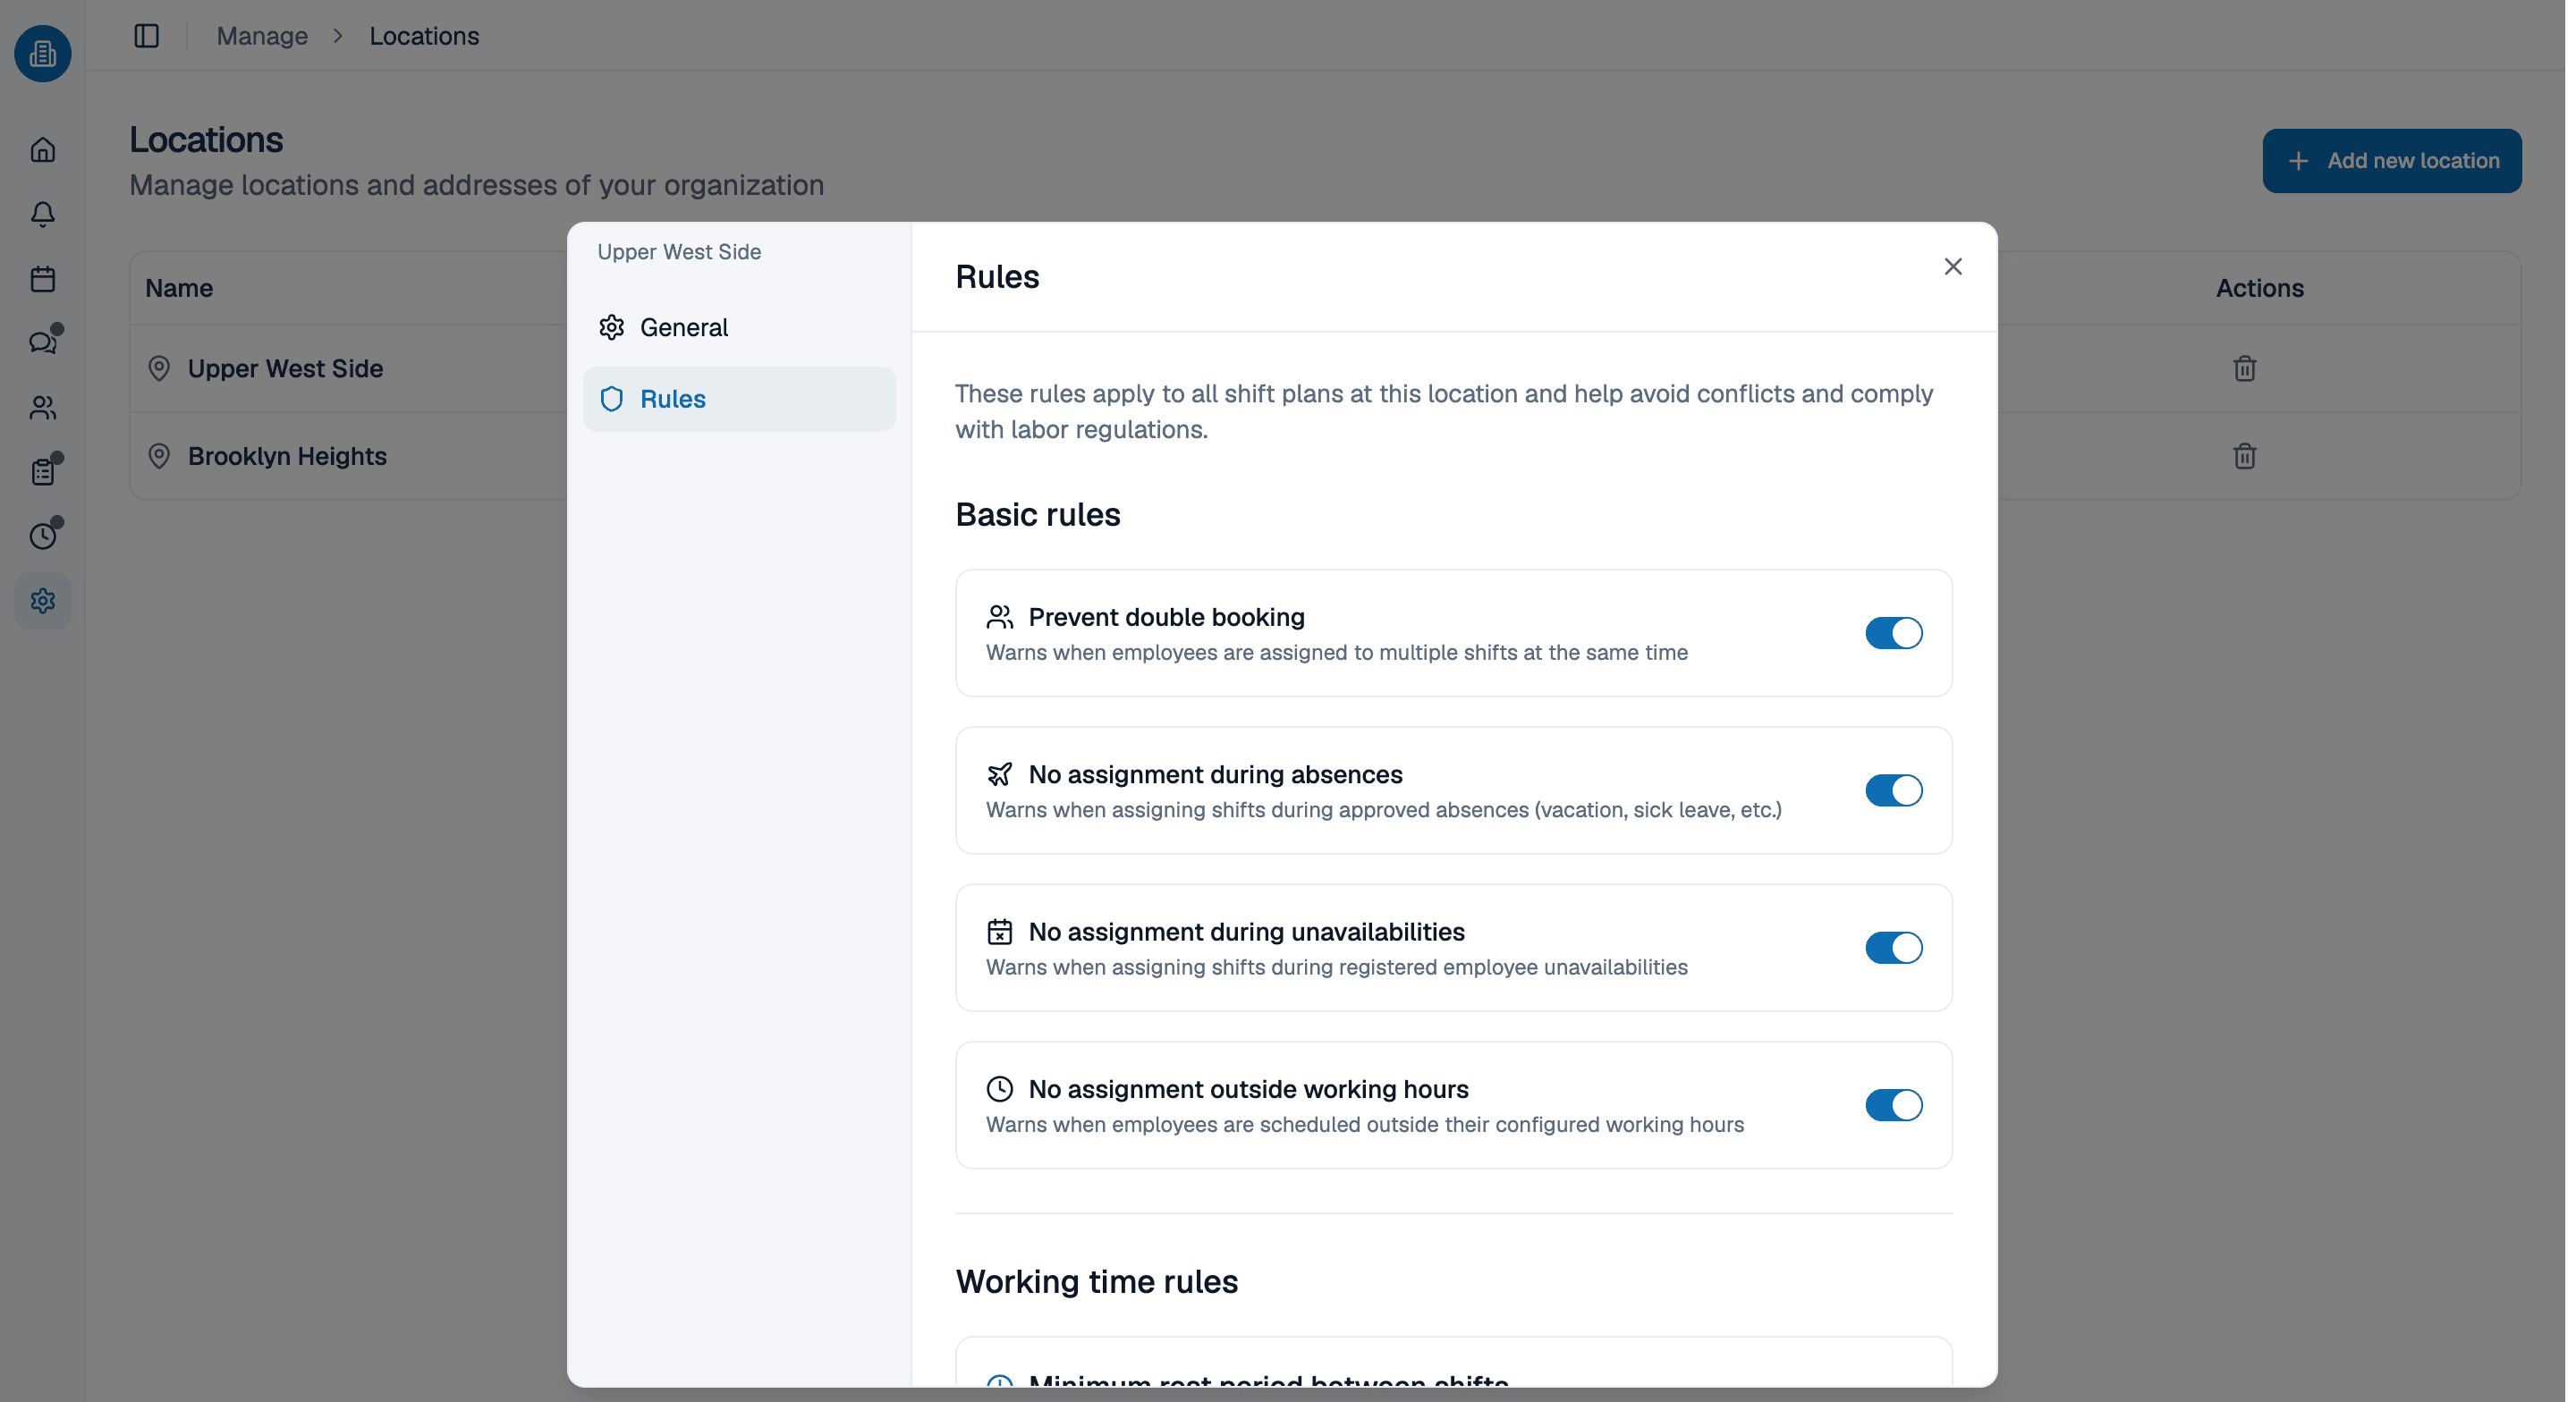This screenshot has width=2576, height=1402.
Task: Click the Upper West Side location pin icon
Action: pos(159,368)
